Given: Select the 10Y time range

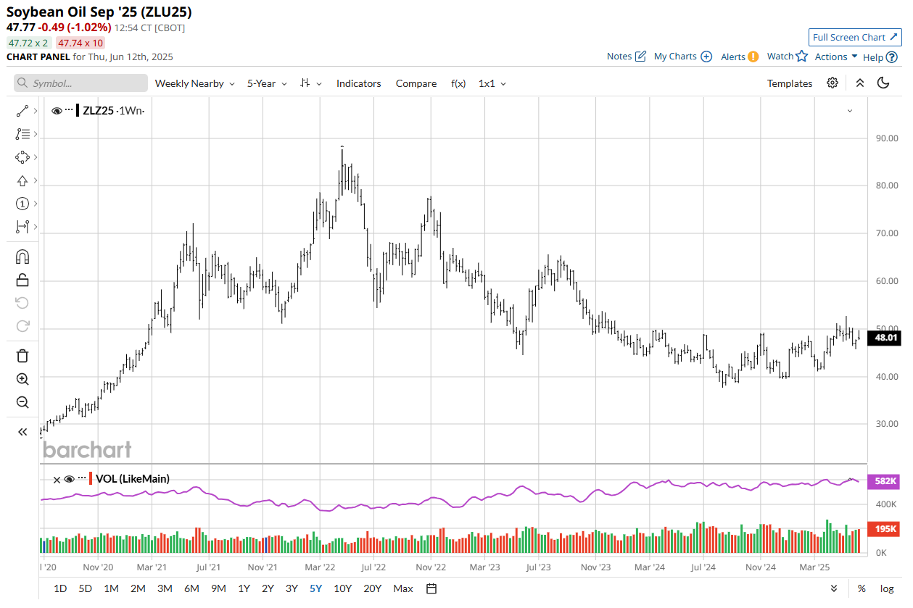Looking at the screenshot, I should [342, 588].
